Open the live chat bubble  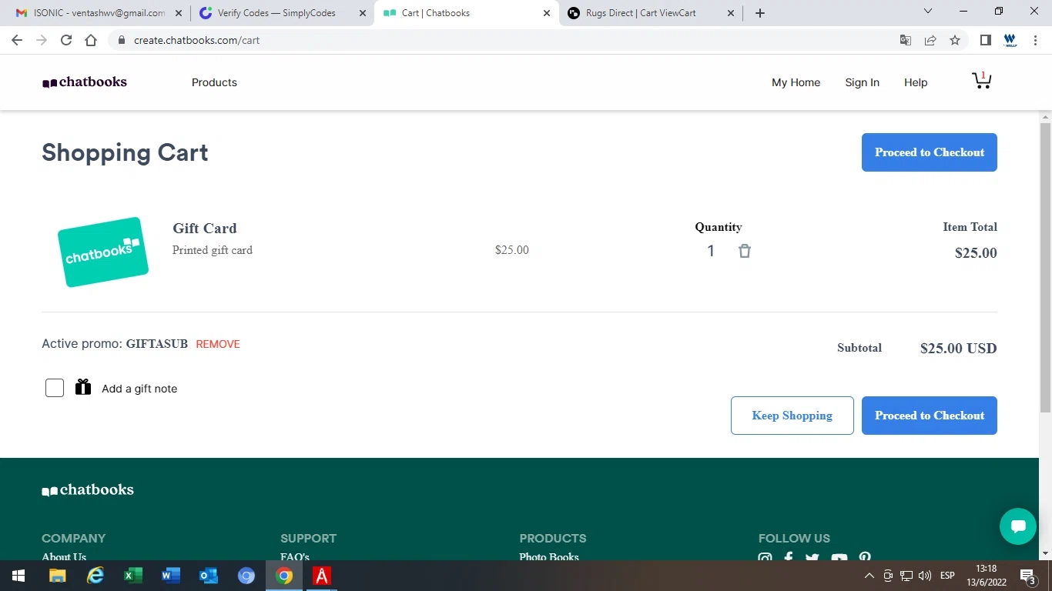[1018, 526]
